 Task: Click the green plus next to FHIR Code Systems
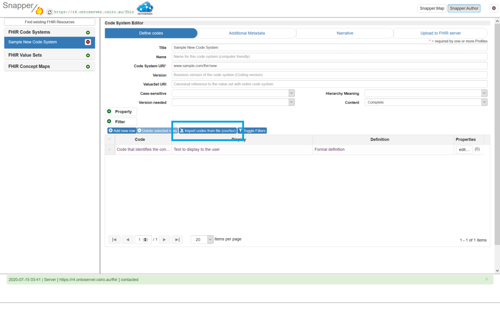click(88, 32)
